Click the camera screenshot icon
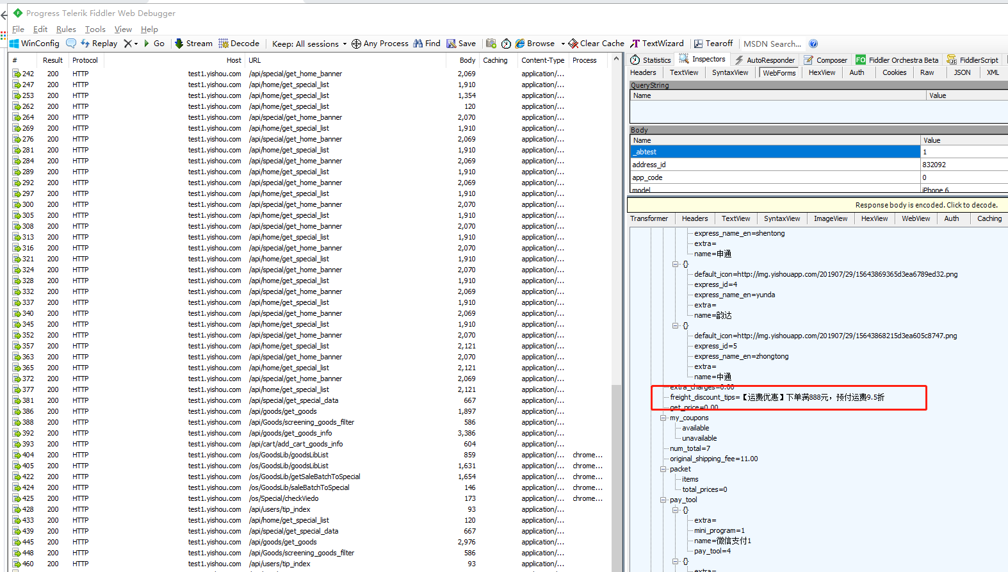 tap(491, 44)
